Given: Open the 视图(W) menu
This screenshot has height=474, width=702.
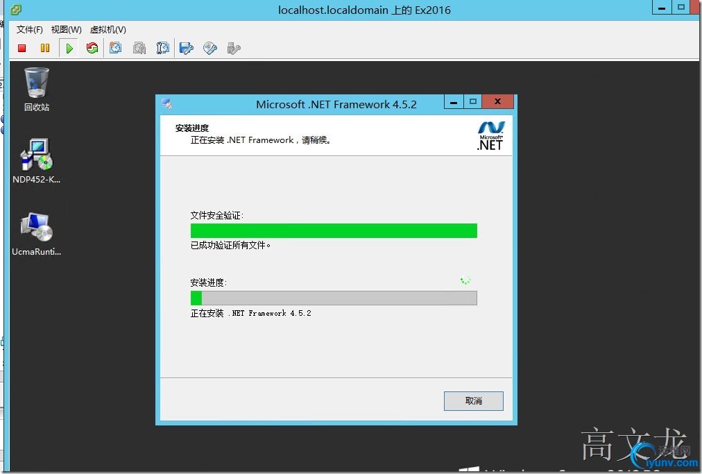Looking at the screenshot, I should (67, 30).
